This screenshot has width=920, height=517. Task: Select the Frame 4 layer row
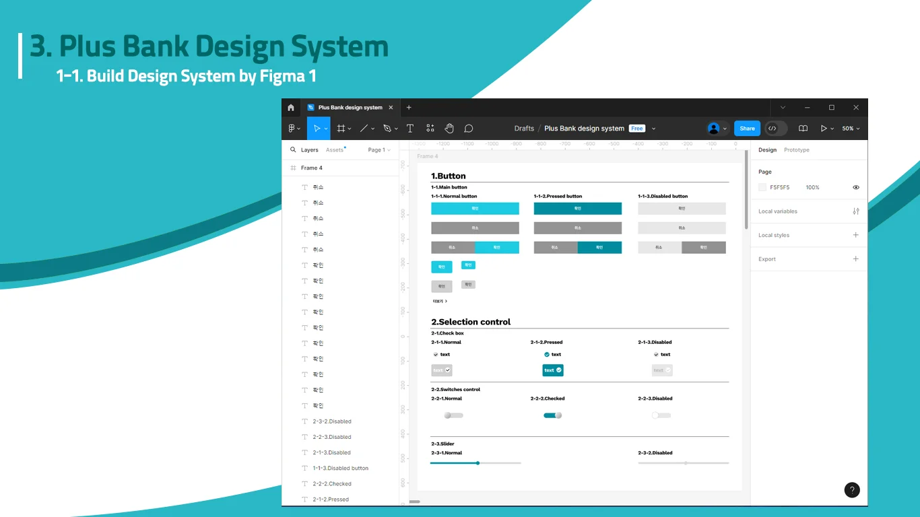[340, 168]
